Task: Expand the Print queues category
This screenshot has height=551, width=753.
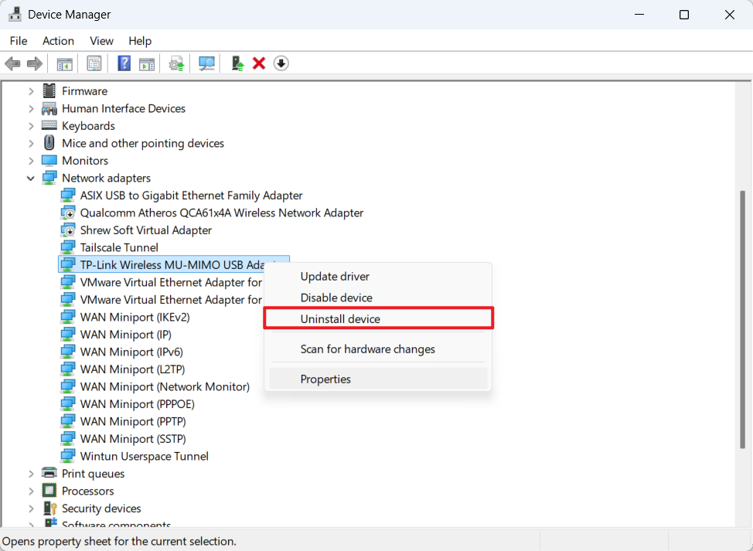Action: point(31,473)
